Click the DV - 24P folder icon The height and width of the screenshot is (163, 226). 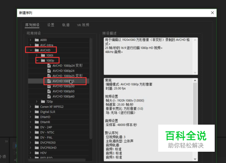(37, 127)
